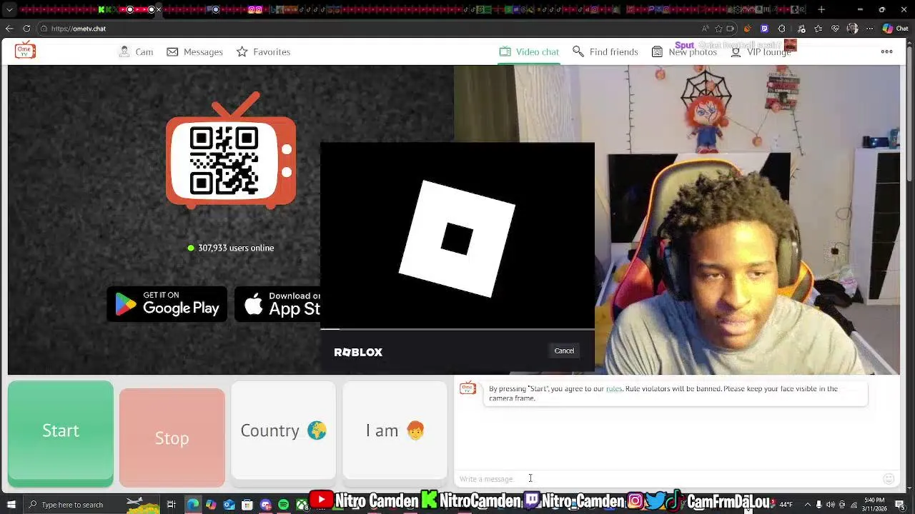Click the ROBLOX wordmark in the dialog
This screenshot has width=915, height=514.
coord(358,352)
